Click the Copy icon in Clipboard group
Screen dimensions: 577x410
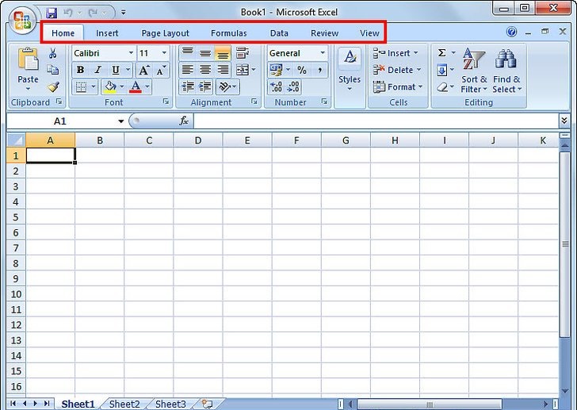(52, 70)
